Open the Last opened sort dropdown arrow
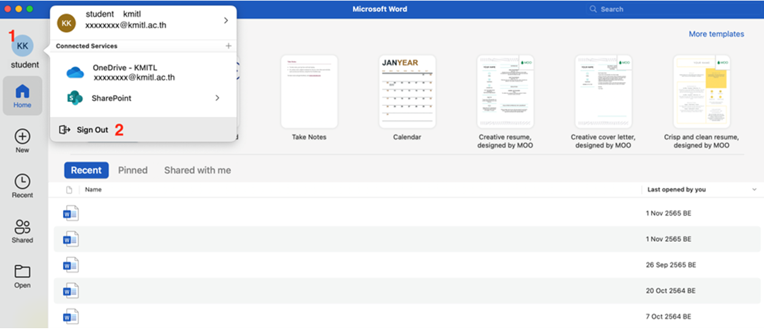The height and width of the screenshot is (330, 764). (754, 190)
